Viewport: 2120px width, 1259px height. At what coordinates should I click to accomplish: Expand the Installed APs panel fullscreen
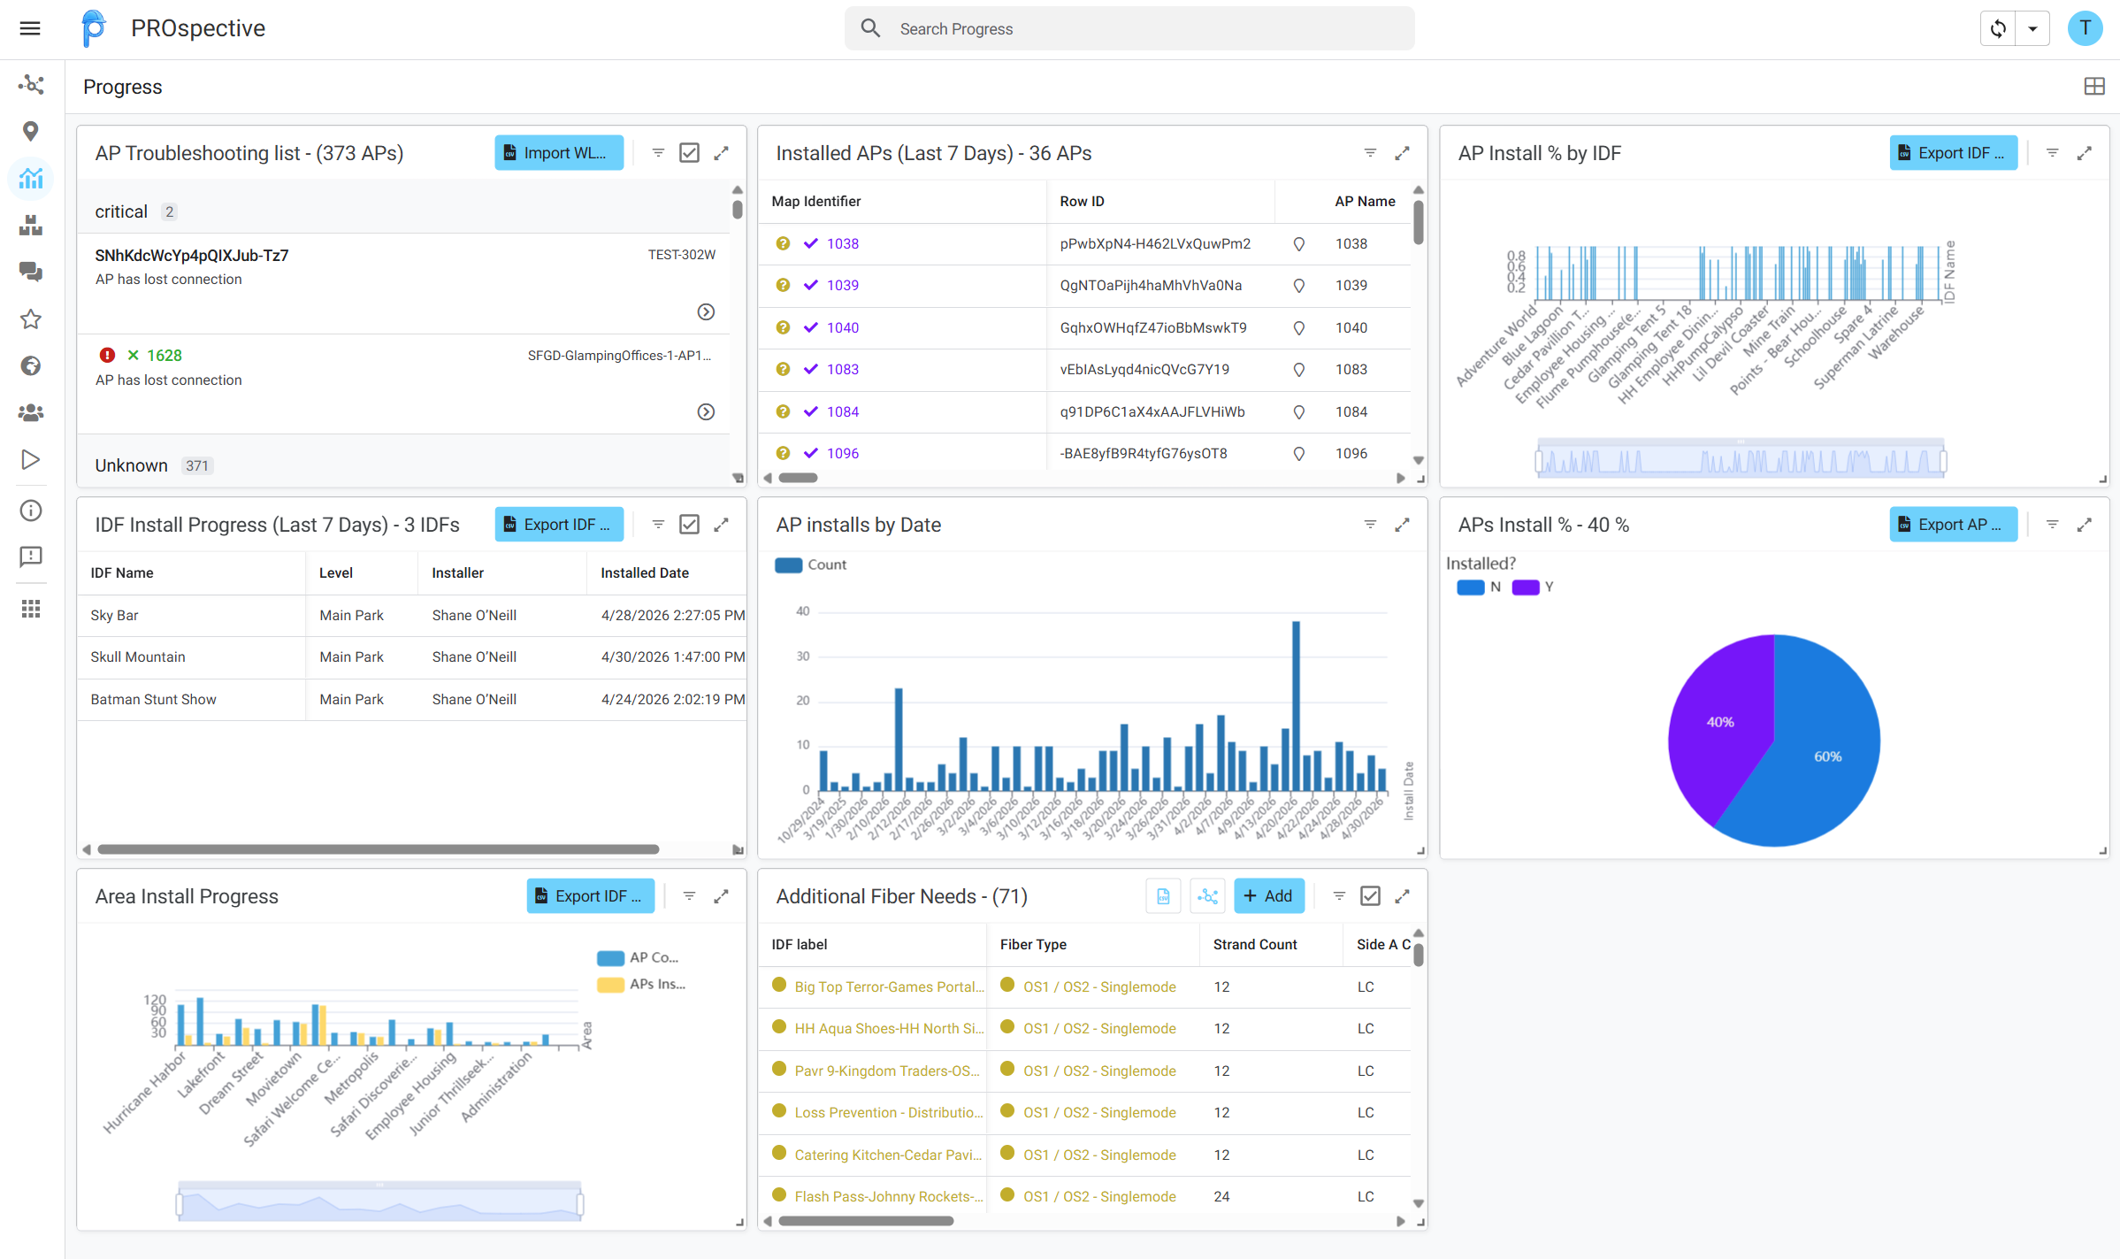pyautogui.click(x=1402, y=153)
